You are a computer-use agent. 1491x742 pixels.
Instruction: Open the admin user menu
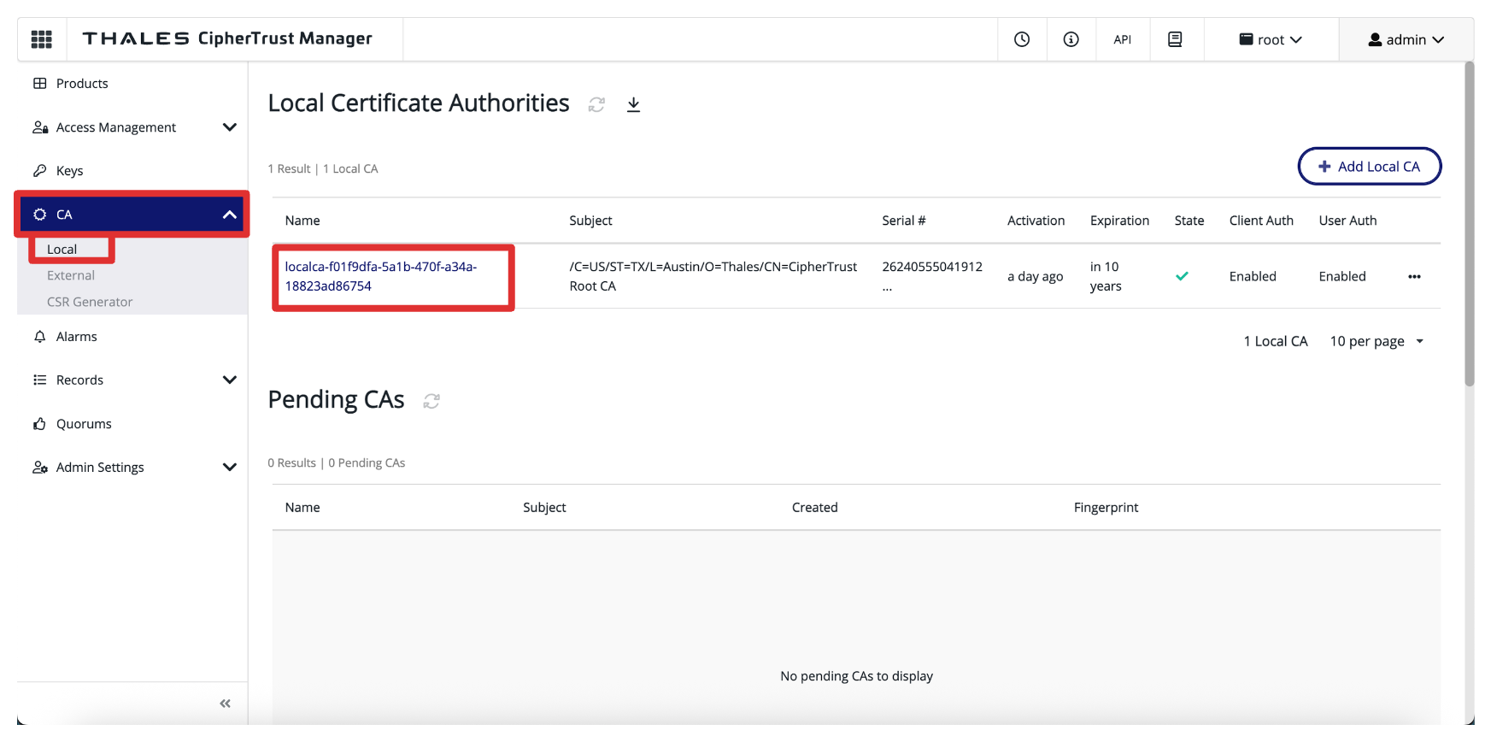1406,39
